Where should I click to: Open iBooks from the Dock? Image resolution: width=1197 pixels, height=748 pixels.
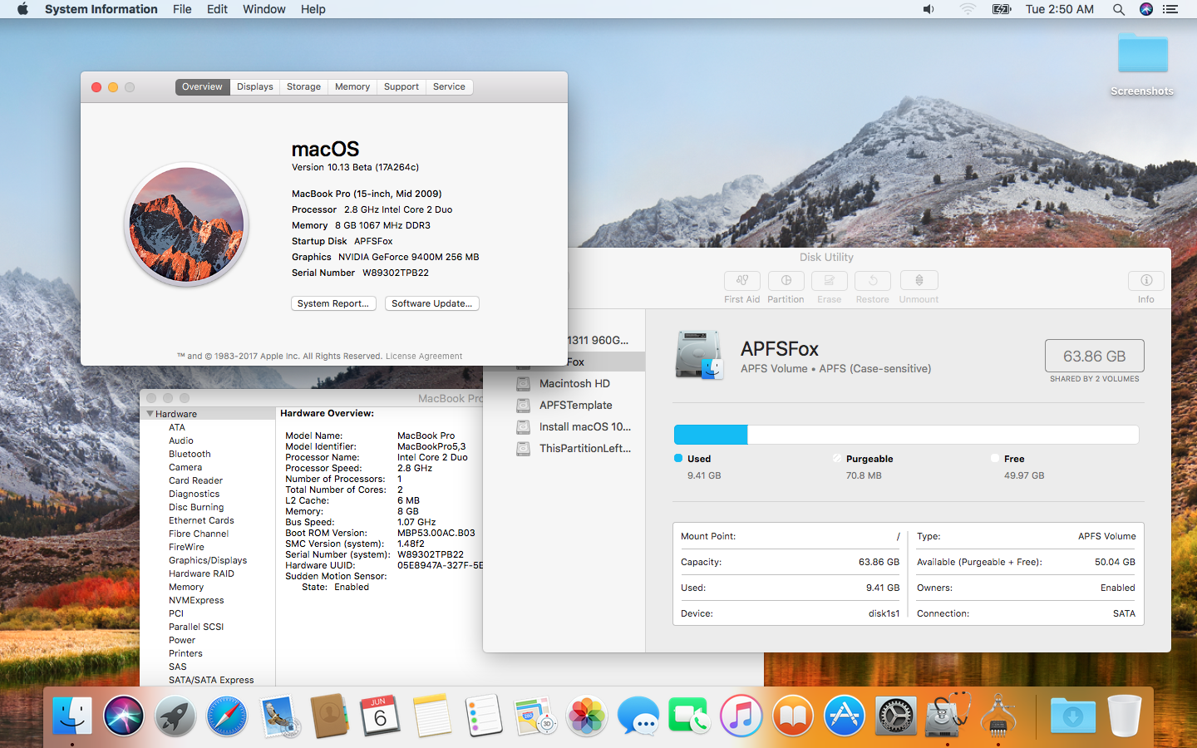[793, 716]
